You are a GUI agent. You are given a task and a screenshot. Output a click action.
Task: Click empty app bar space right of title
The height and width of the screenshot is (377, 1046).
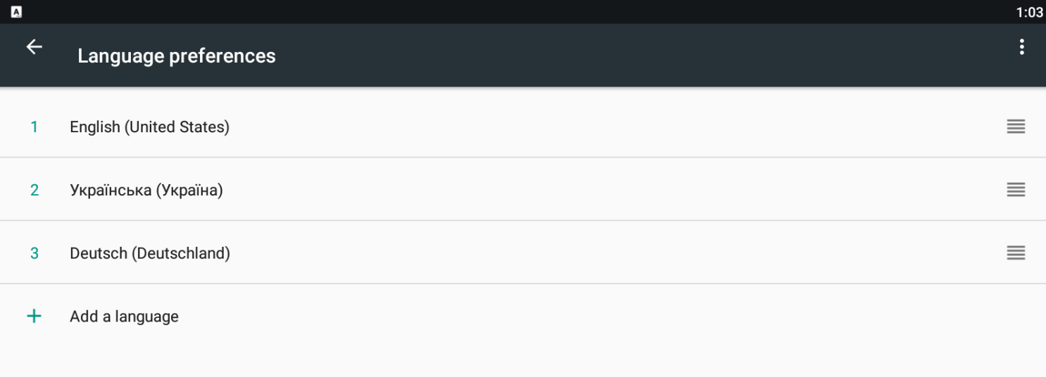coord(634,56)
